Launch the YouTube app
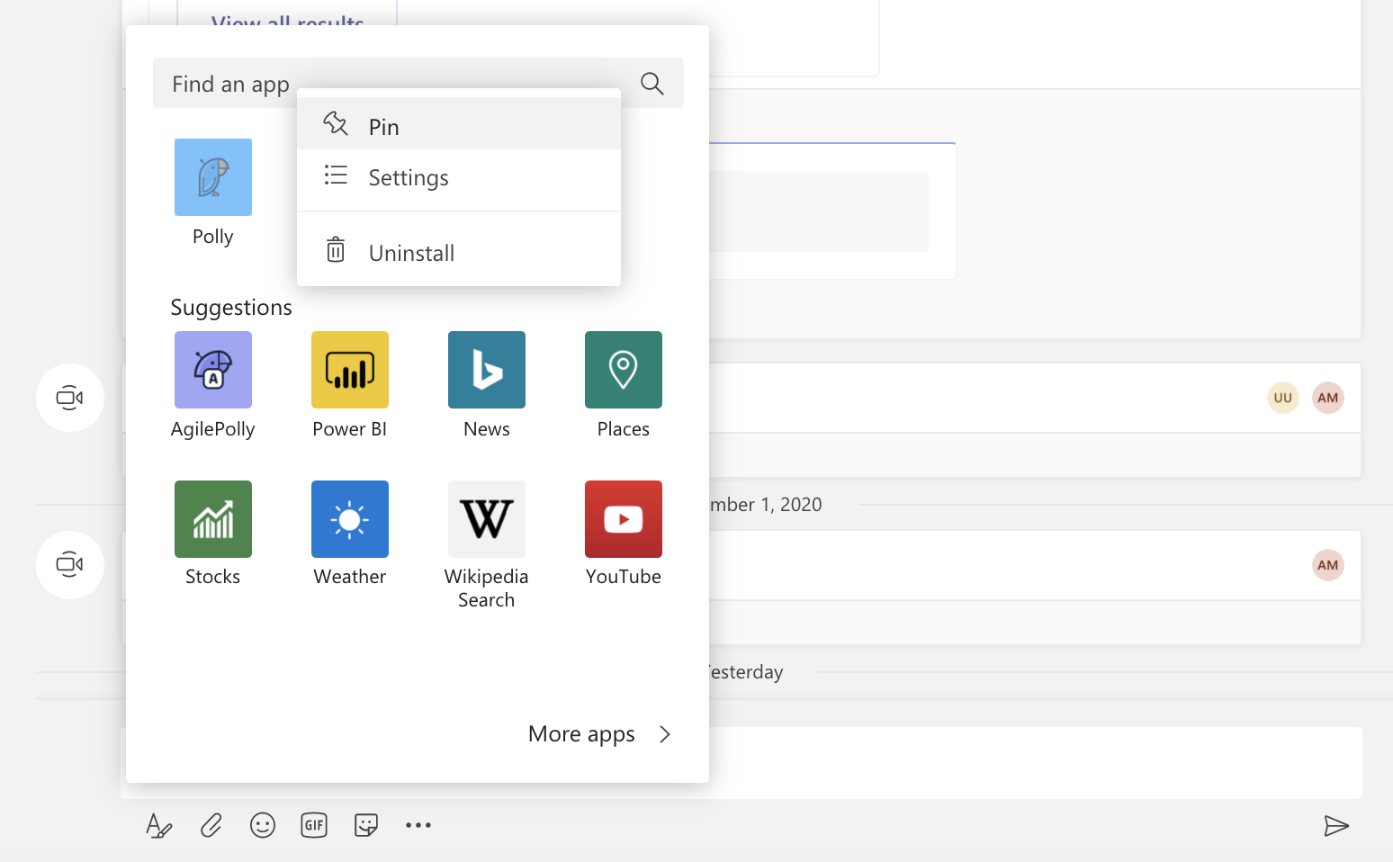The width and height of the screenshot is (1393, 862). tap(623, 519)
